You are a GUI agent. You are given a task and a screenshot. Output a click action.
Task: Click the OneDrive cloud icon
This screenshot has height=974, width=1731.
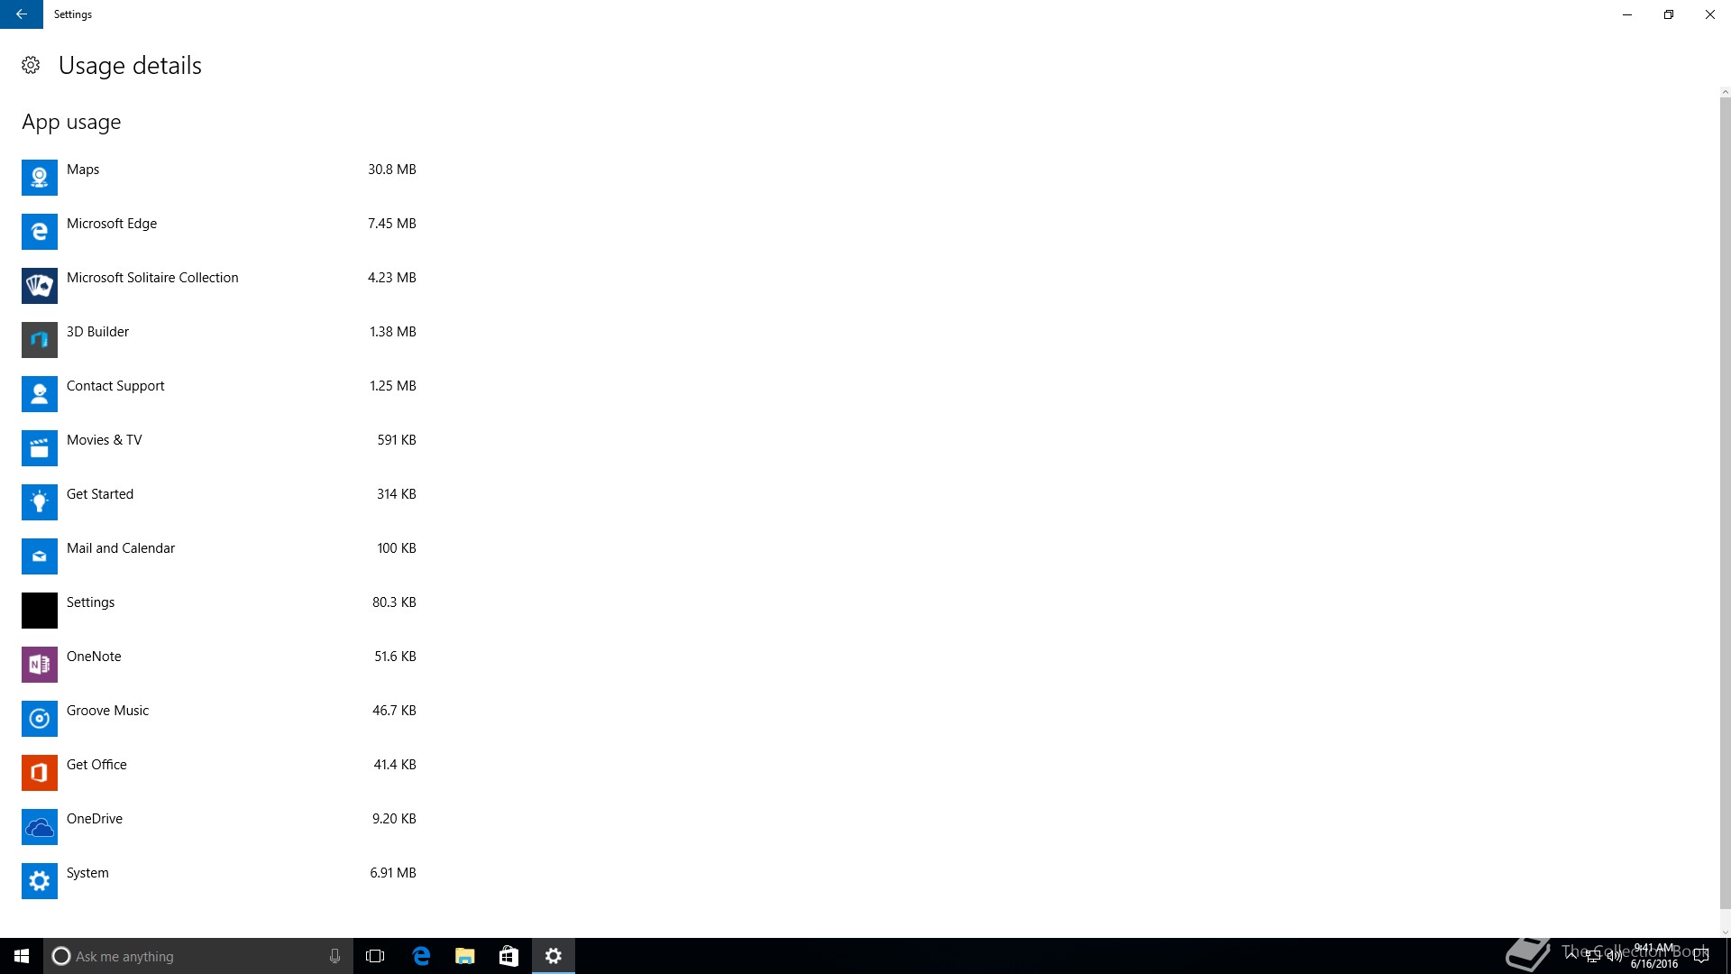tap(40, 827)
